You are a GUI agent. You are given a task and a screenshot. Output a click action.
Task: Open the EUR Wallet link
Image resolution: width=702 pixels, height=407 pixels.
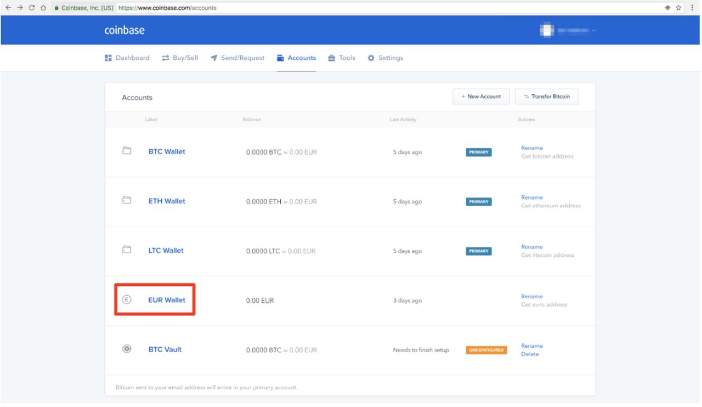point(167,300)
